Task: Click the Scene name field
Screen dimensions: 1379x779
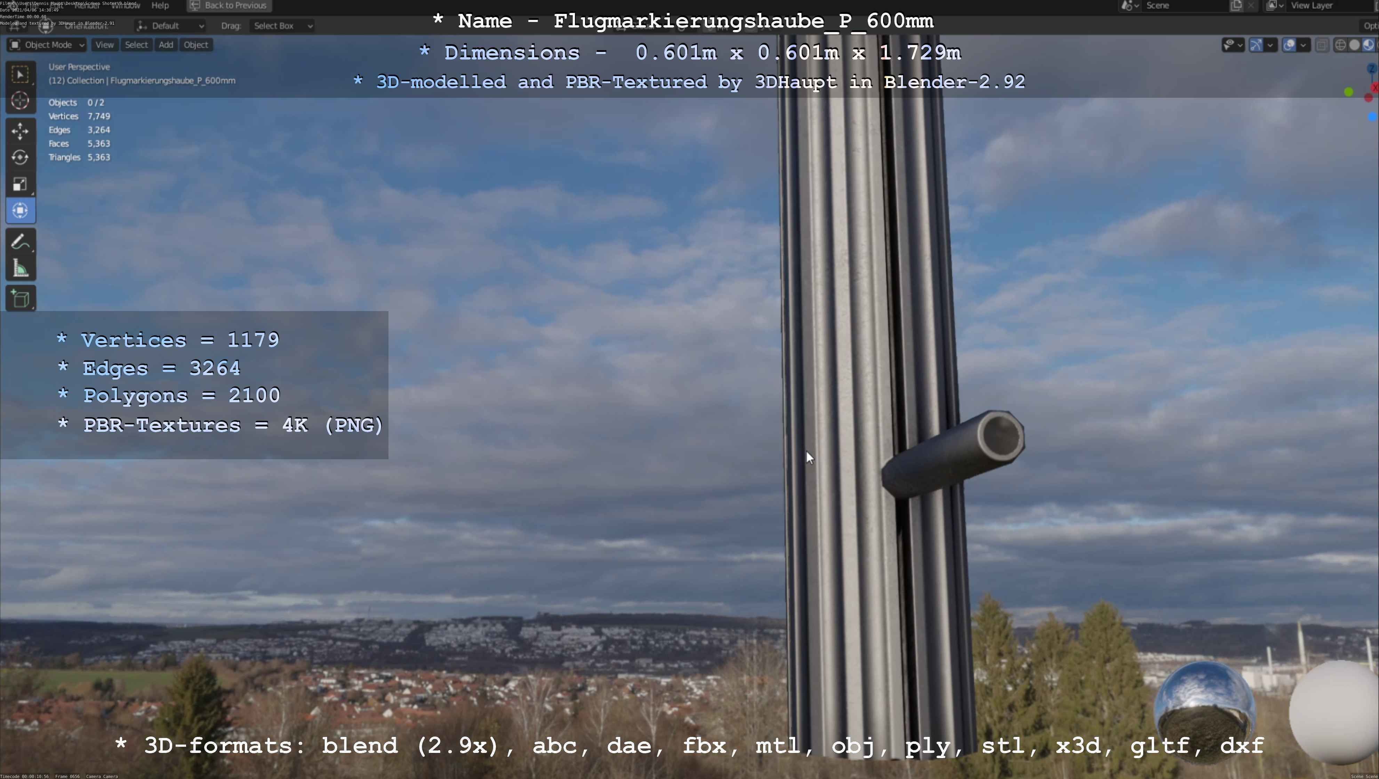Action: pos(1178,6)
